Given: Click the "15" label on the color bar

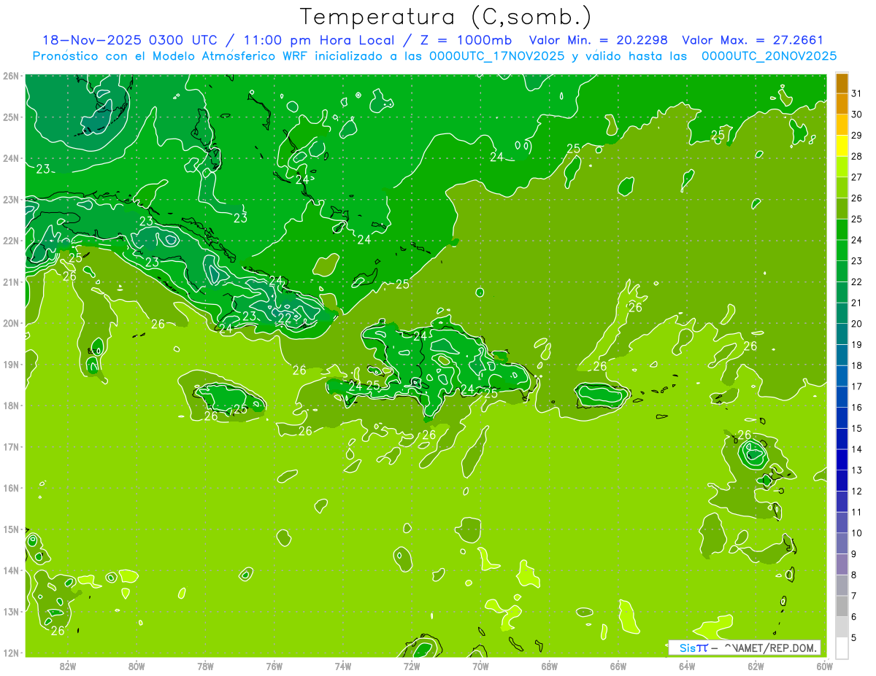Looking at the screenshot, I should [857, 428].
